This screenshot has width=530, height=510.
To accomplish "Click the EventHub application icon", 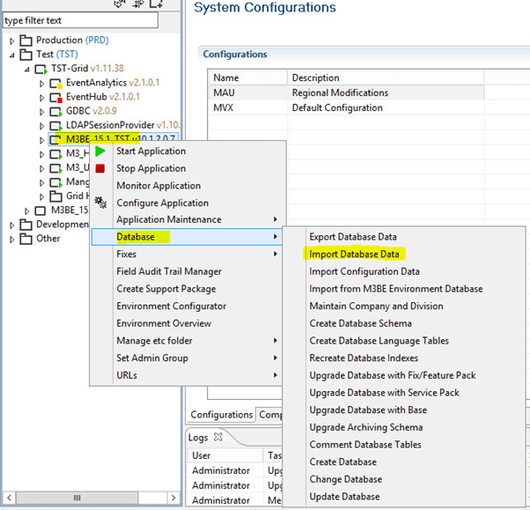I will click(x=55, y=98).
